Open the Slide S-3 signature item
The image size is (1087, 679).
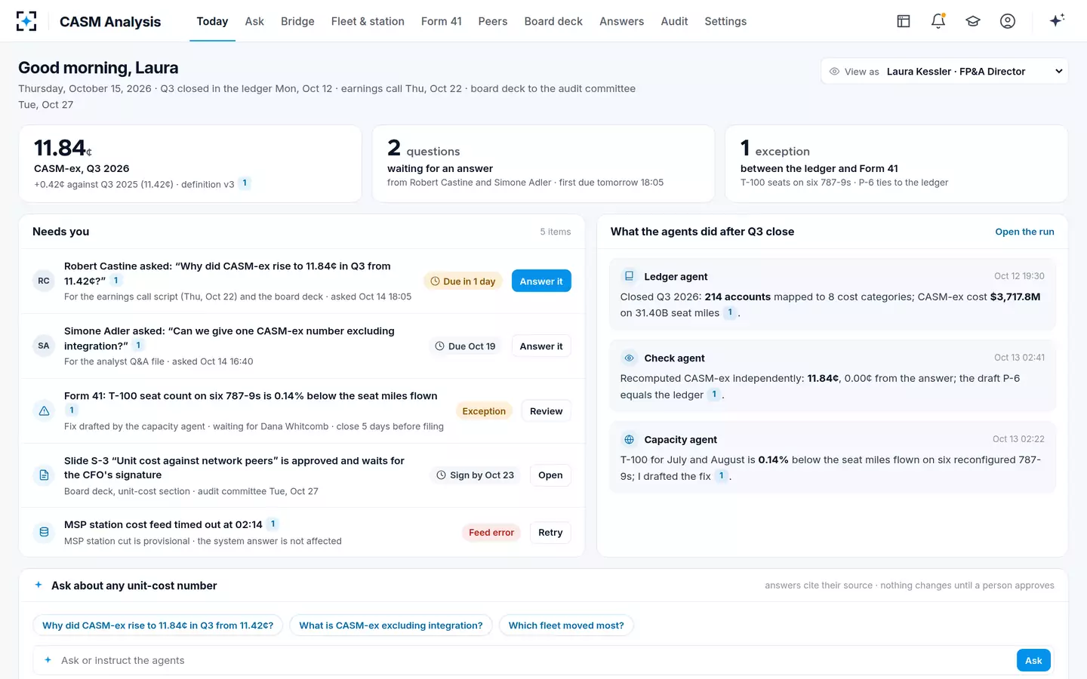(550, 475)
